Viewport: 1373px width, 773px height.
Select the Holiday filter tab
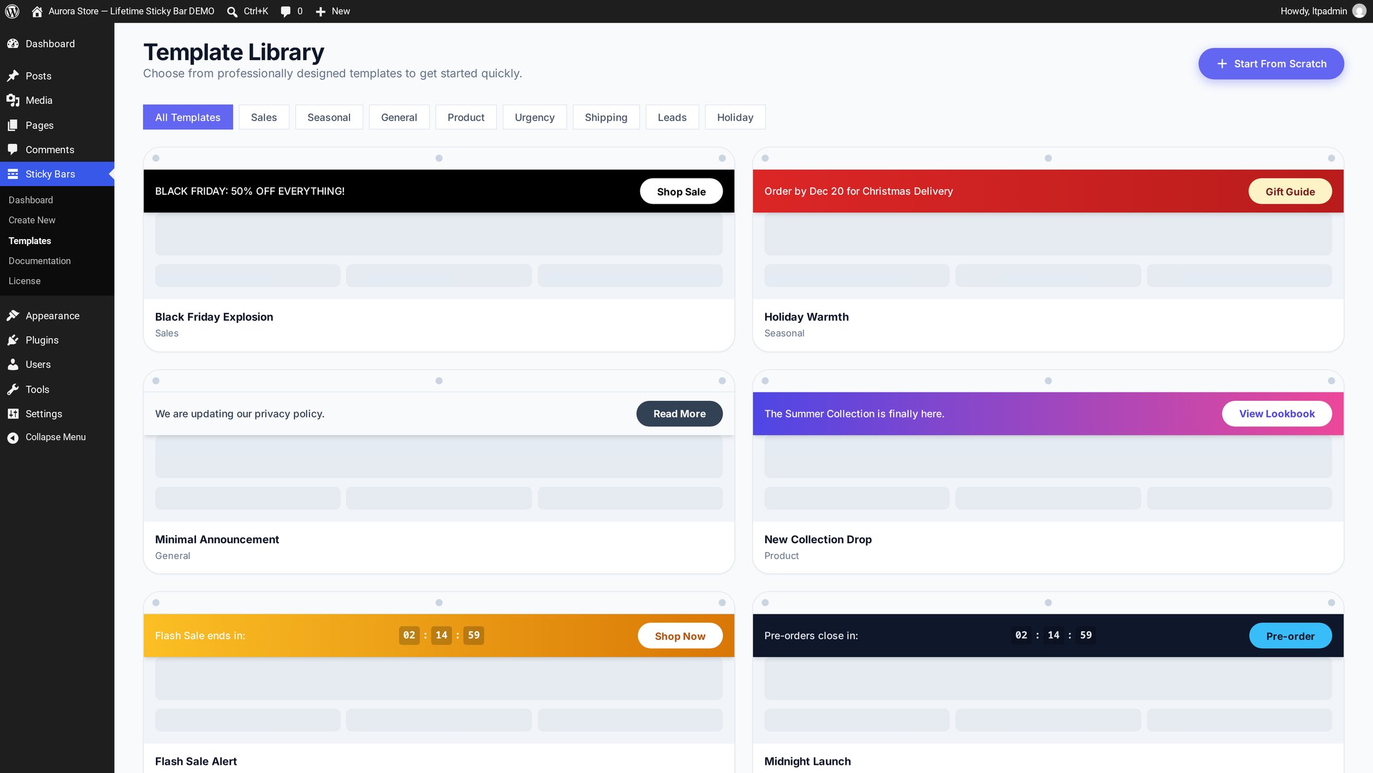(735, 117)
